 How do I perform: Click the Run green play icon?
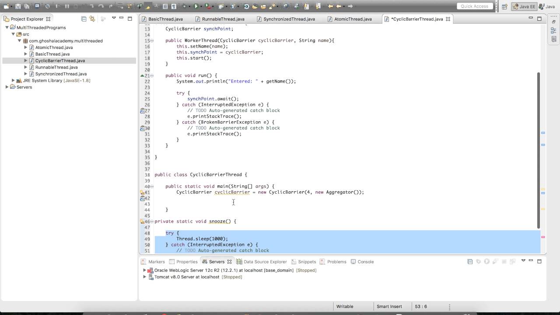tap(196, 6)
